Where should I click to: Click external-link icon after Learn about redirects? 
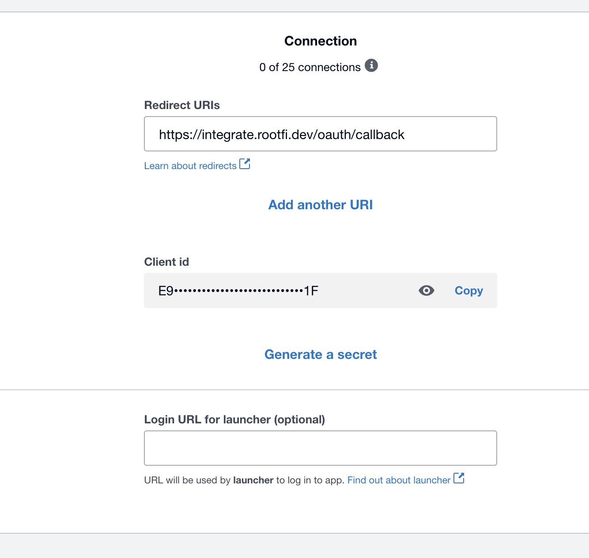(245, 164)
